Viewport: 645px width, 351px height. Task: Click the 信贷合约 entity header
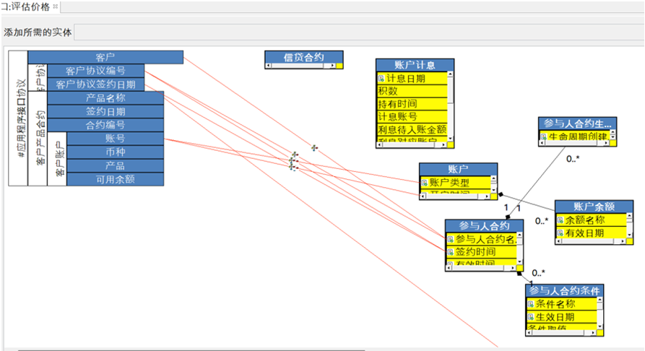303,56
